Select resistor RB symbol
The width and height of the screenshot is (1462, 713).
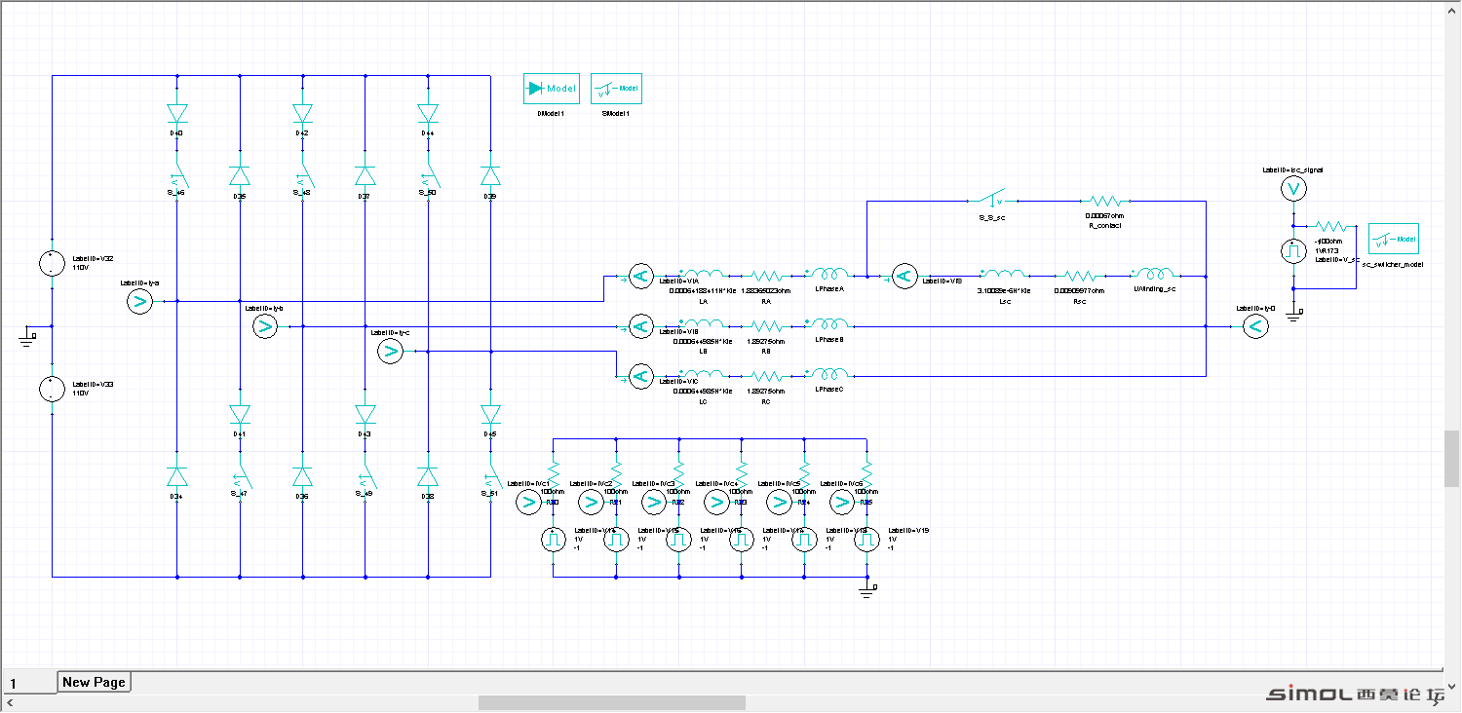click(x=766, y=326)
